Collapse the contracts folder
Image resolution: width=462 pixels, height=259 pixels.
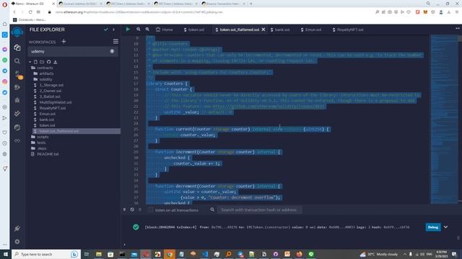pos(45,68)
